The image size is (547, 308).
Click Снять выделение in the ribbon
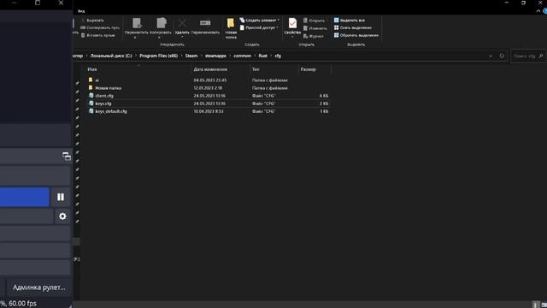coord(353,27)
